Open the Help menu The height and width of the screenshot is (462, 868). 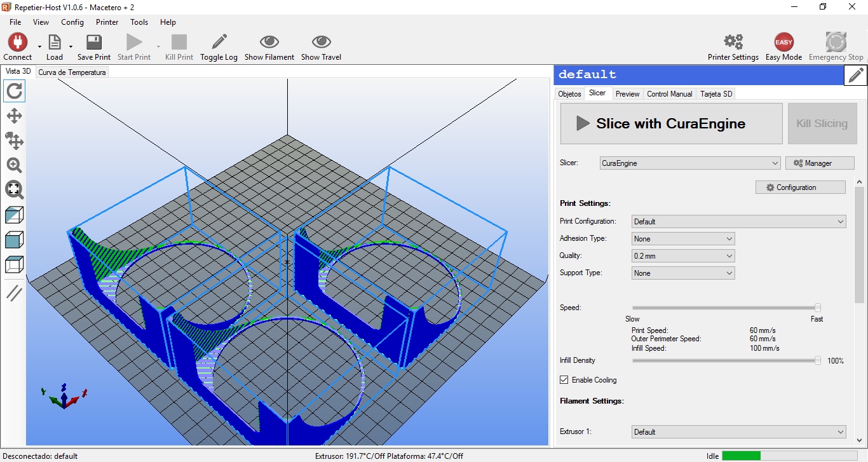pyautogui.click(x=168, y=22)
